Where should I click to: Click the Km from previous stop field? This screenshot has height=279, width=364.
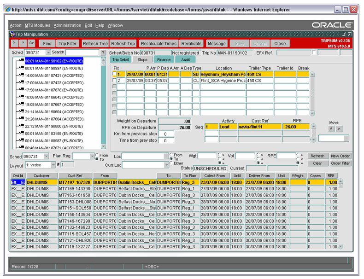click(x=166, y=134)
